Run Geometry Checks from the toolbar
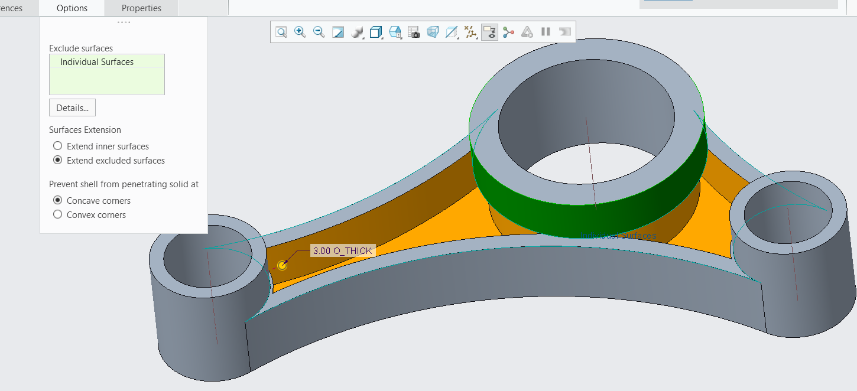 (x=527, y=32)
